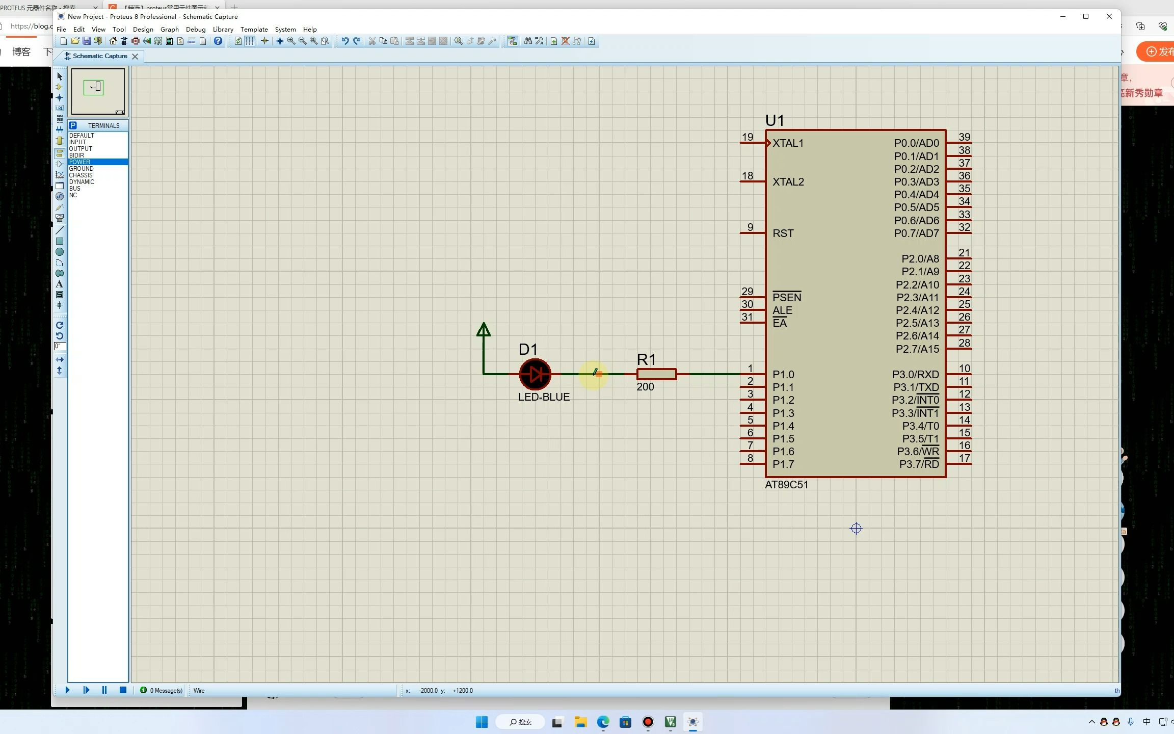This screenshot has width=1174, height=734.
Task: Toggle the wire autorouter button
Action: (513, 41)
